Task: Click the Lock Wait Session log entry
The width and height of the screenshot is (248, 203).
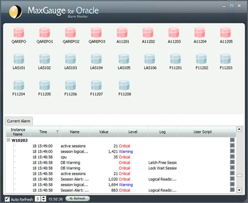Action: click(163, 168)
